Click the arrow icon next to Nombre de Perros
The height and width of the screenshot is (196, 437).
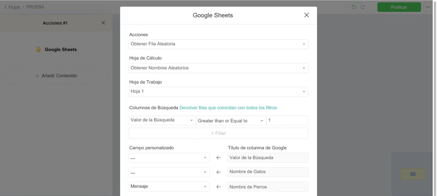tap(218, 187)
